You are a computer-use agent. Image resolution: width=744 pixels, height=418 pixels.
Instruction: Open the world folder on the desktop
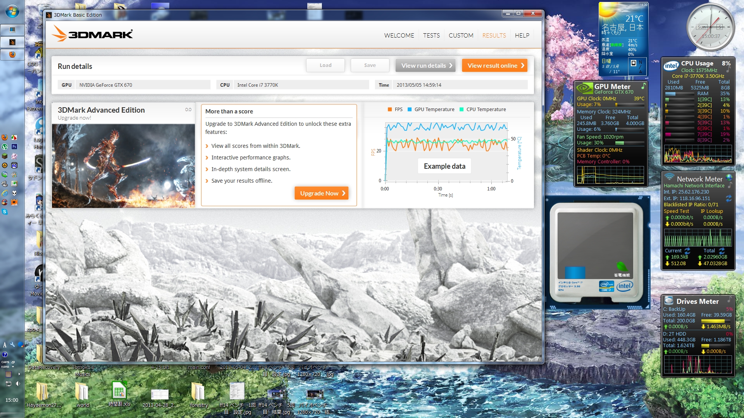83,395
